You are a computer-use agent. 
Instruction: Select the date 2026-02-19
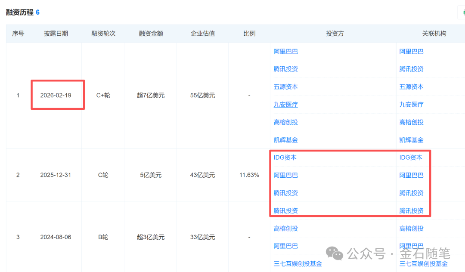tap(56, 96)
